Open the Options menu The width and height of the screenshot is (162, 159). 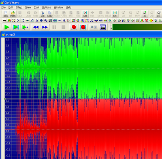pyautogui.click(x=47, y=7)
